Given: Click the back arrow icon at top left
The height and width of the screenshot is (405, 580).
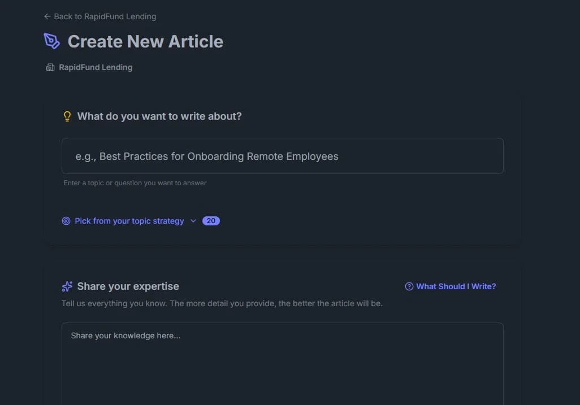Looking at the screenshot, I should click(47, 16).
